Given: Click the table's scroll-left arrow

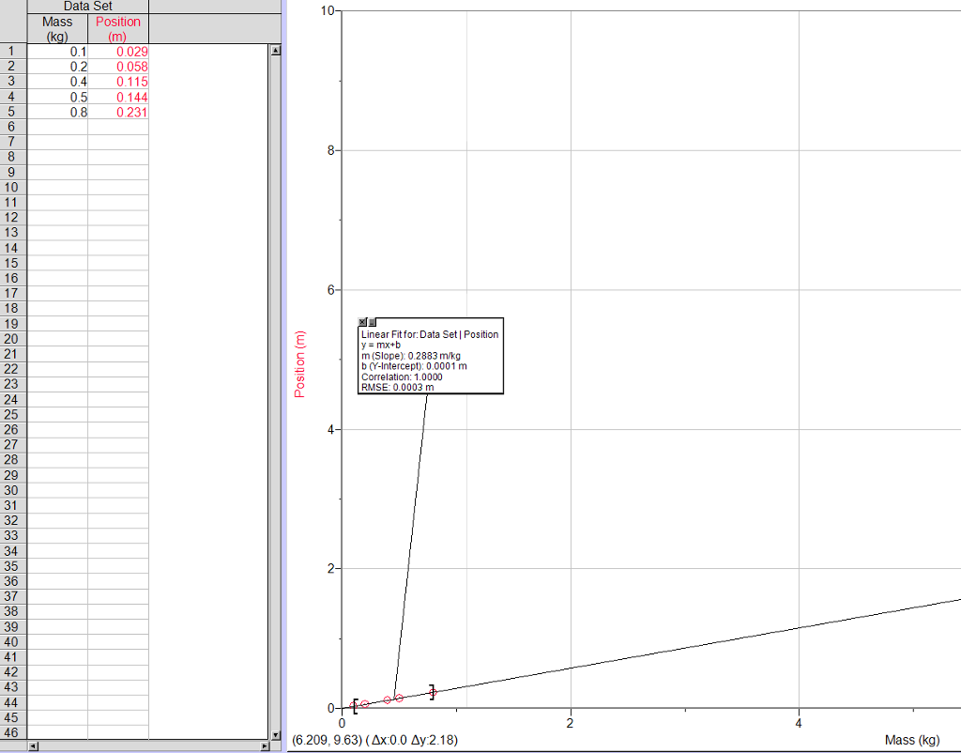Looking at the screenshot, I should pyautogui.click(x=34, y=746).
